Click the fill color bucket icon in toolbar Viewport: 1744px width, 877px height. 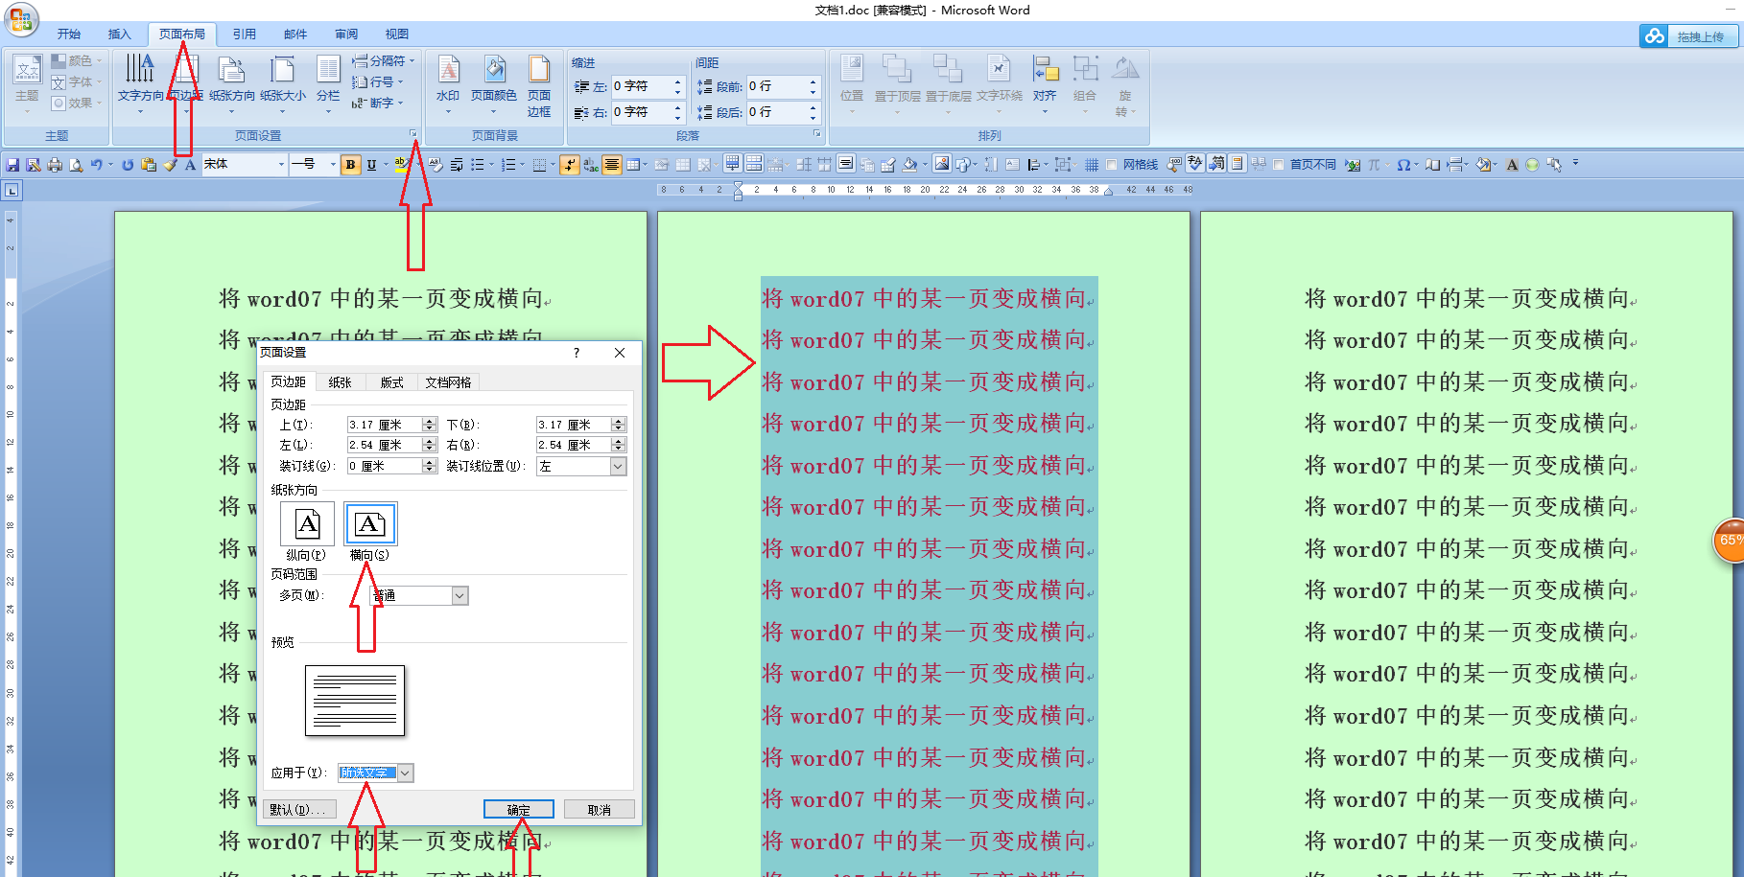pyautogui.click(x=909, y=164)
